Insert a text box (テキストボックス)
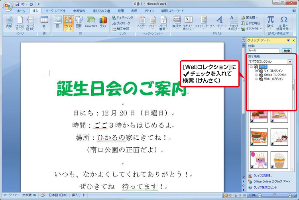299x200 pixels. coord(188,23)
